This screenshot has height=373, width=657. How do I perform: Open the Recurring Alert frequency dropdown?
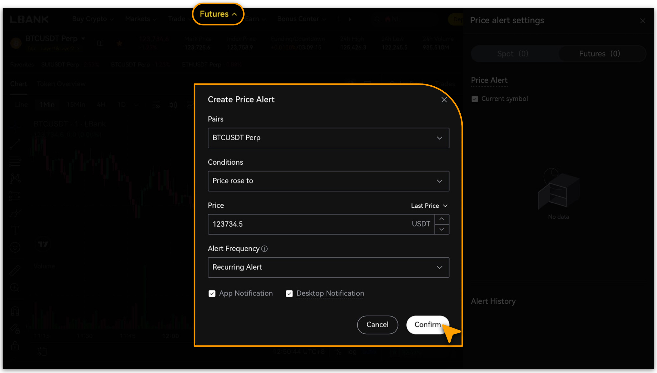point(328,267)
